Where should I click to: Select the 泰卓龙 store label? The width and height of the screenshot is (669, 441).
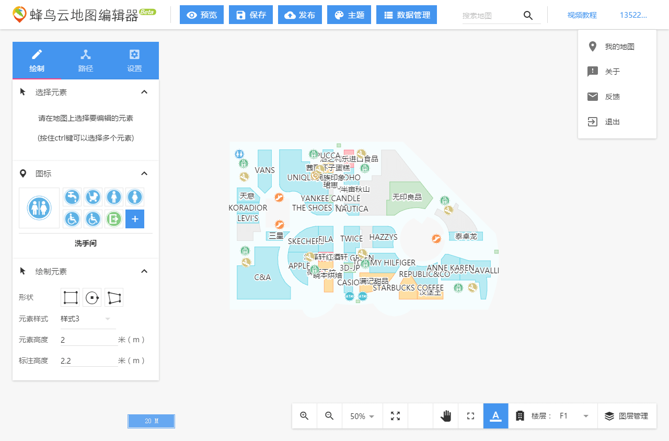[x=466, y=236]
